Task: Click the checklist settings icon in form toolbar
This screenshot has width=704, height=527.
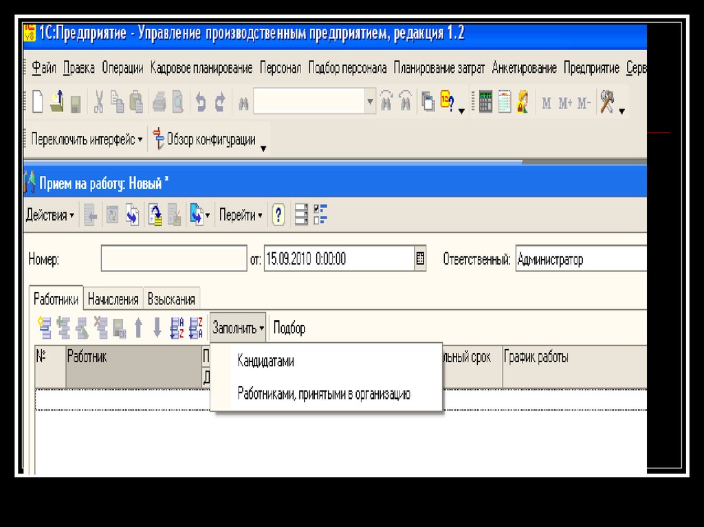Action: 320,215
